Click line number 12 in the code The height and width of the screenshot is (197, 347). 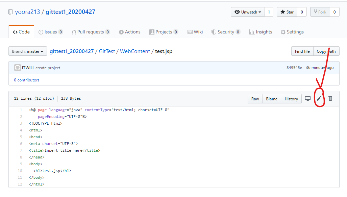[20, 184]
